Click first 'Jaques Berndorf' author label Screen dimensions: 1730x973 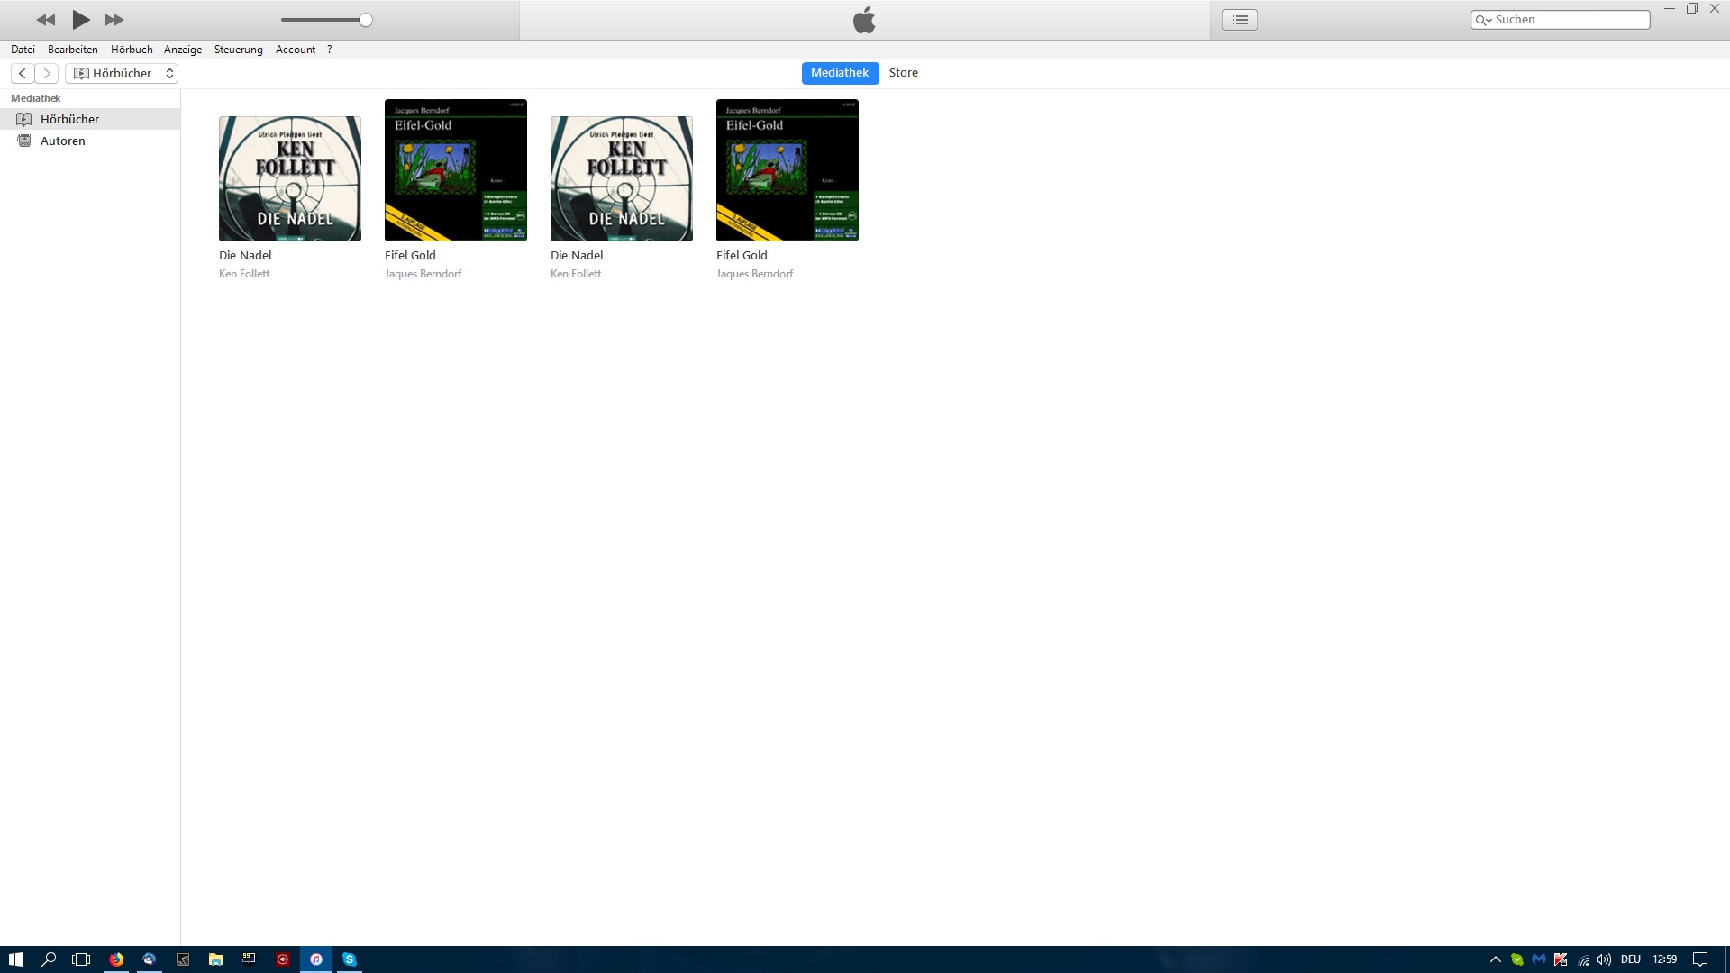click(x=423, y=274)
